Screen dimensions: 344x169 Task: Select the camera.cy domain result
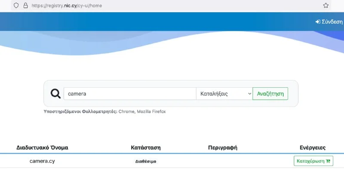[x=42, y=161]
